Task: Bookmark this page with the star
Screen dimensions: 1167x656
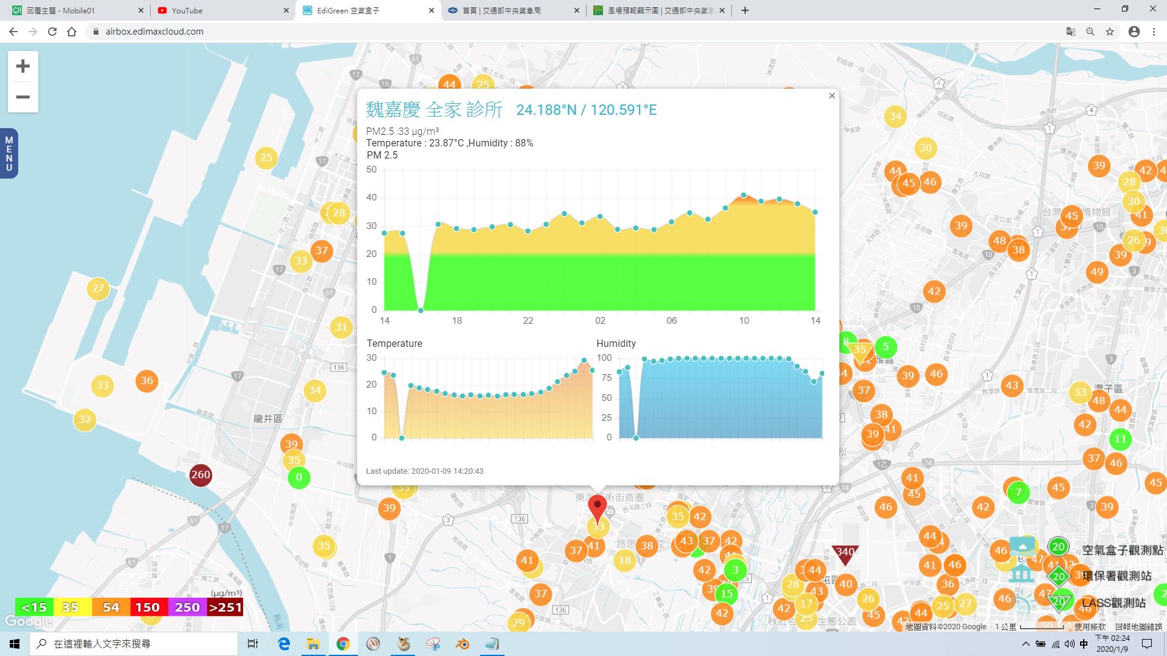Action: click(1110, 32)
